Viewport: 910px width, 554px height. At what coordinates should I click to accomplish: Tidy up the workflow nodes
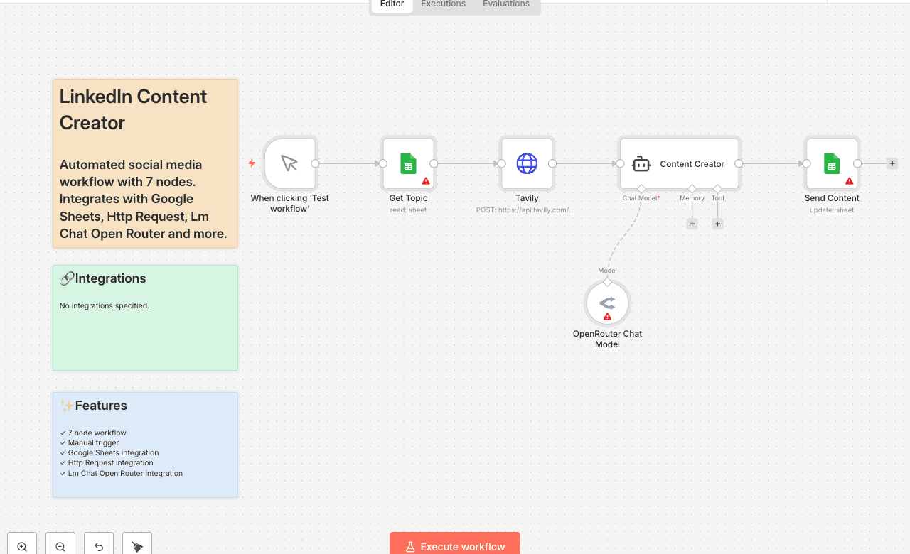click(x=137, y=546)
